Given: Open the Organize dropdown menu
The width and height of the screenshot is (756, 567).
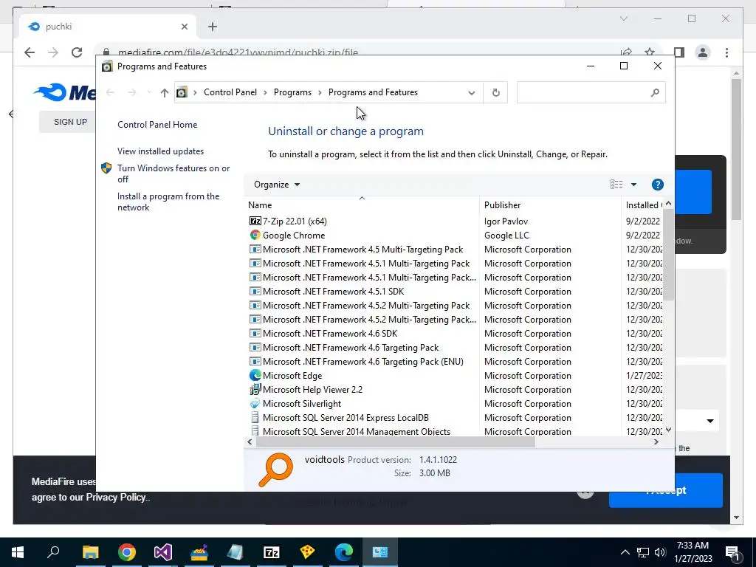Looking at the screenshot, I should (x=277, y=185).
